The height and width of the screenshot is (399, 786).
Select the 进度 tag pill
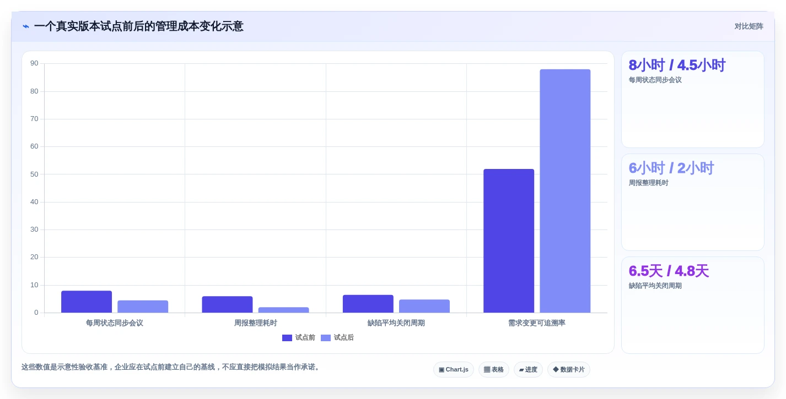click(528, 370)
